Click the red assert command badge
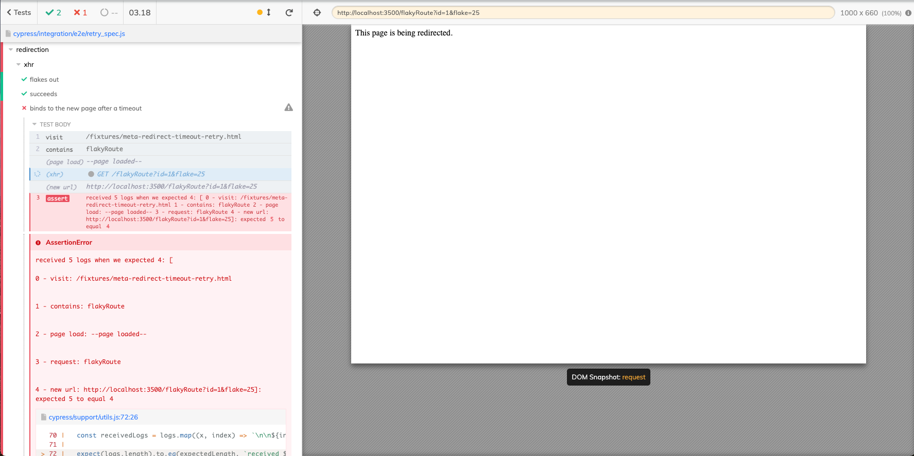The height and width of the screenshot is (456, 914). coord(58,198)
